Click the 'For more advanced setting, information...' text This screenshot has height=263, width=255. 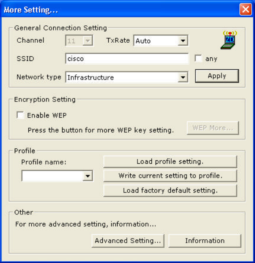coord(85,224)
